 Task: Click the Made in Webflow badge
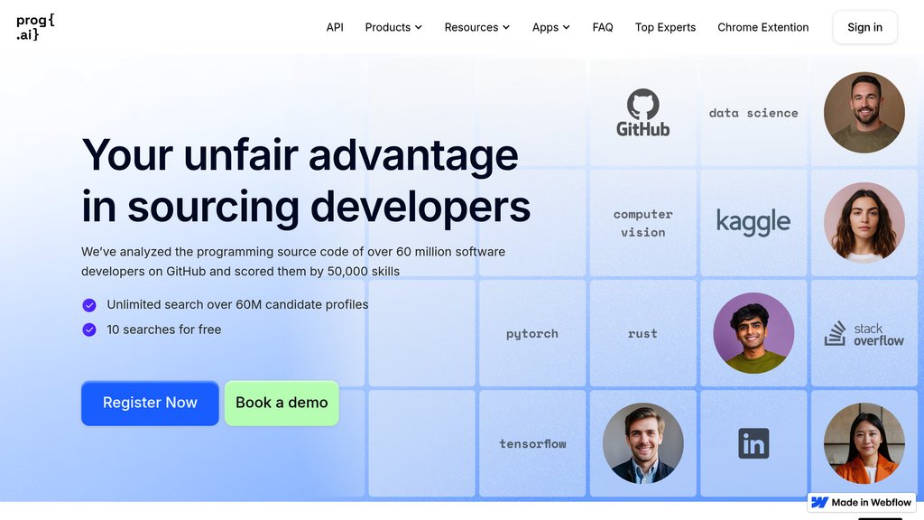tap(862, 502)
